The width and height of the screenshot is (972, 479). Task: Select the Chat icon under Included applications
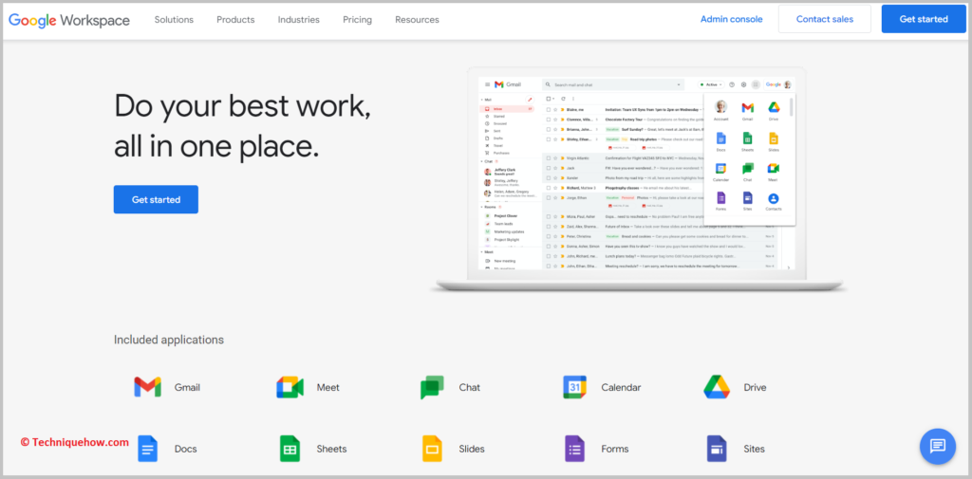pos(432,387)
